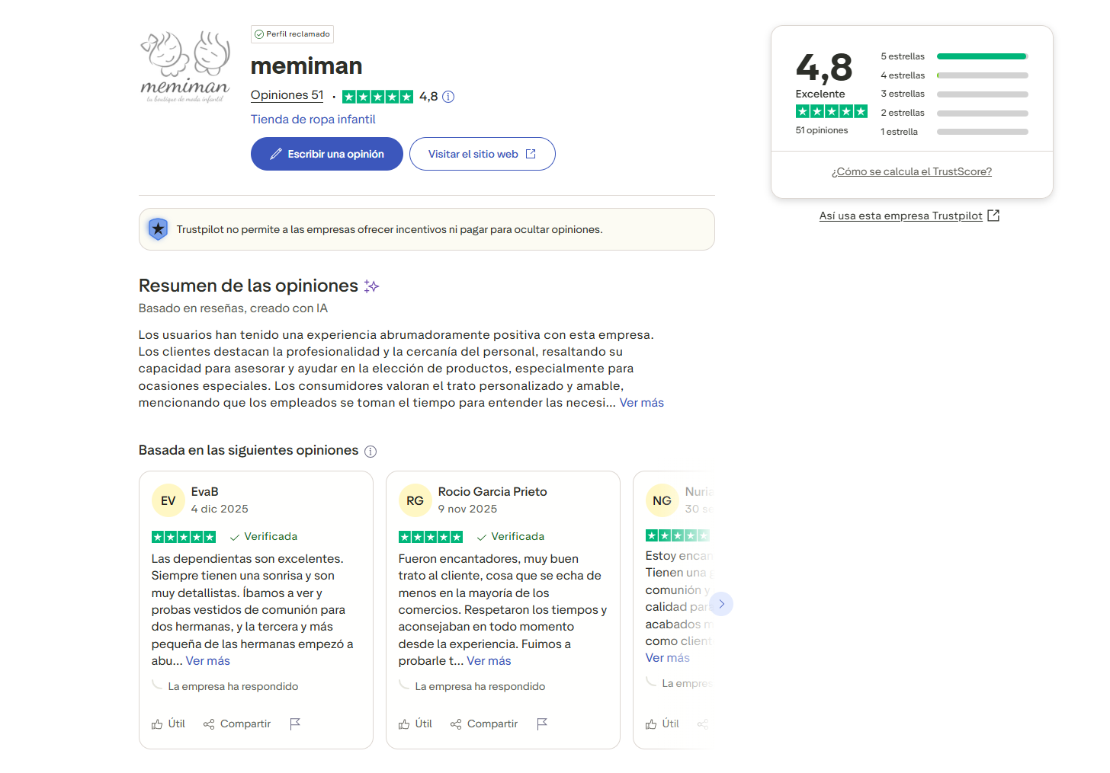
Task: Click the info icon beside the 4,8 rating
Action: (448, 97)
